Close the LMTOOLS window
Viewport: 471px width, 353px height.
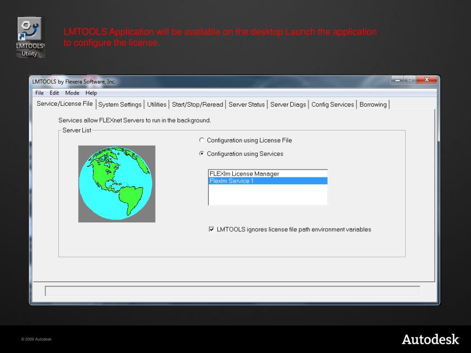click(x=426, y=80)
